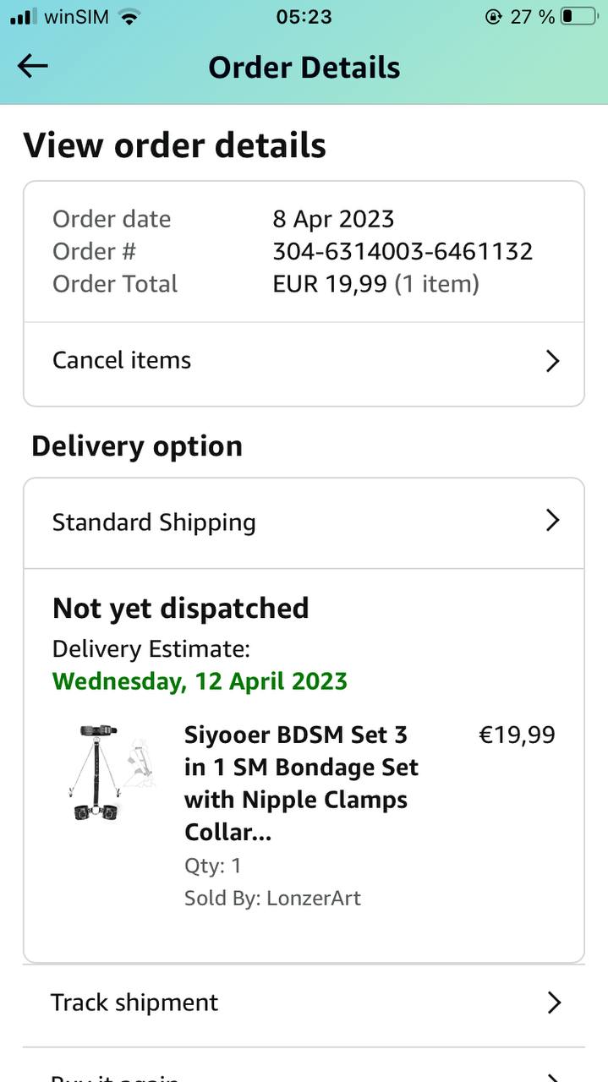Image resolution: width=608 pixels, height=1082 pixels.
Task: Tap the battery icon in status bar
Action: tap(579, 17)
